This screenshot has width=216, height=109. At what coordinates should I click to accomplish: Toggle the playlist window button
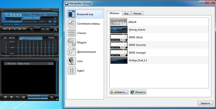pos(55,22)
